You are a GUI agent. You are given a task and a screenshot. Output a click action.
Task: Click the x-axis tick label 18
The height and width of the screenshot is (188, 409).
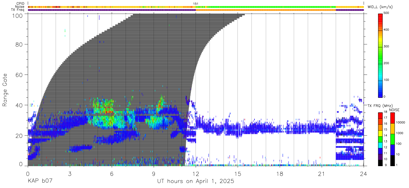[x=280, y=174]
